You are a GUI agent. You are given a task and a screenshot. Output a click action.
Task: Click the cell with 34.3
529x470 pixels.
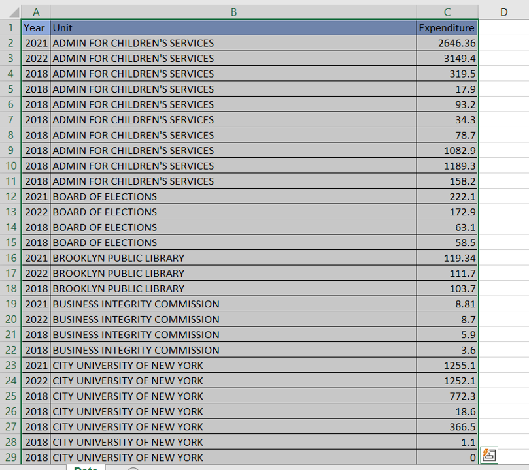[x=447, y=120]
